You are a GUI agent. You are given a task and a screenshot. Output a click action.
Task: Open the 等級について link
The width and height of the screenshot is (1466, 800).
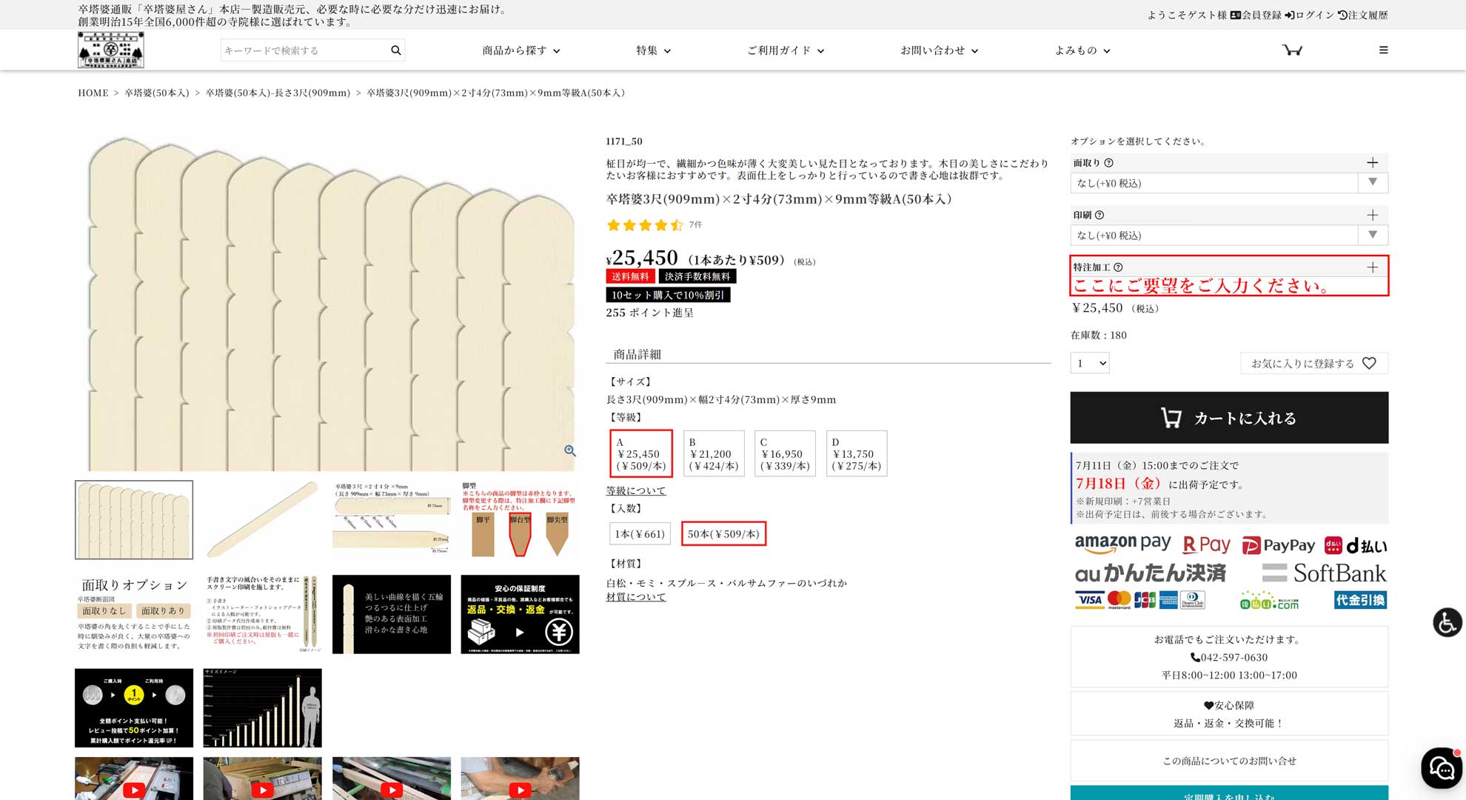[635, 490]
